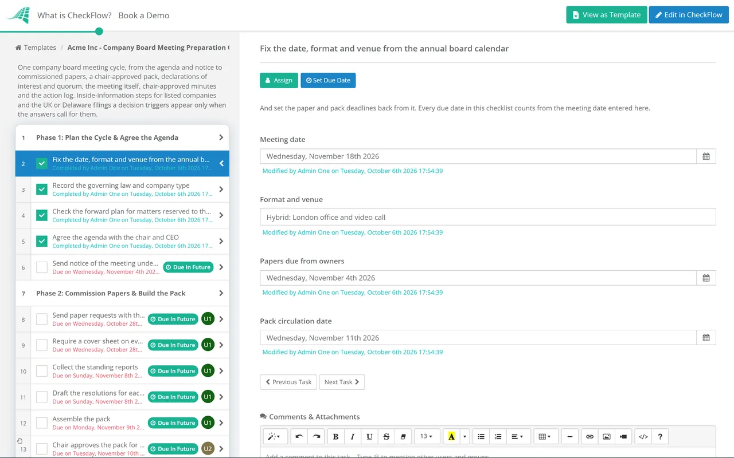Open 'What is CheckFlow?' nav item
The width and height of the screenshot is (734, 458).
tap(75, 15)
